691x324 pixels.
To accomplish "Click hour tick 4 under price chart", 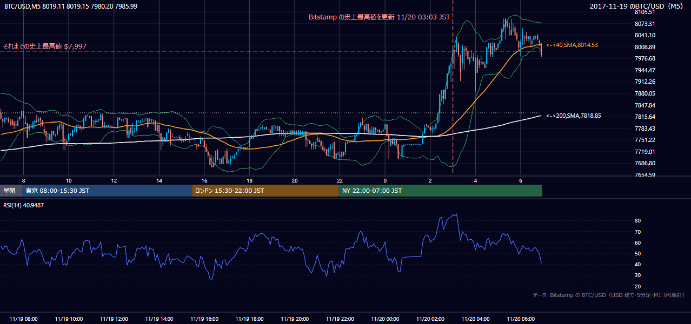I will (x=475, y=180).
